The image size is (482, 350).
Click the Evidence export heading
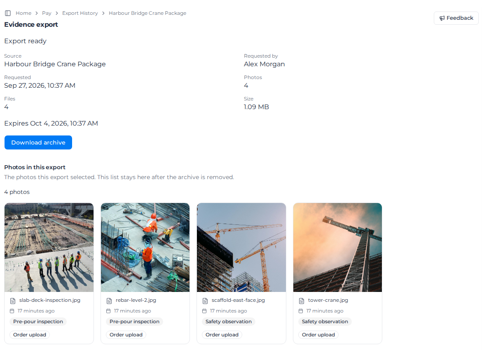[x=31, y=25]
